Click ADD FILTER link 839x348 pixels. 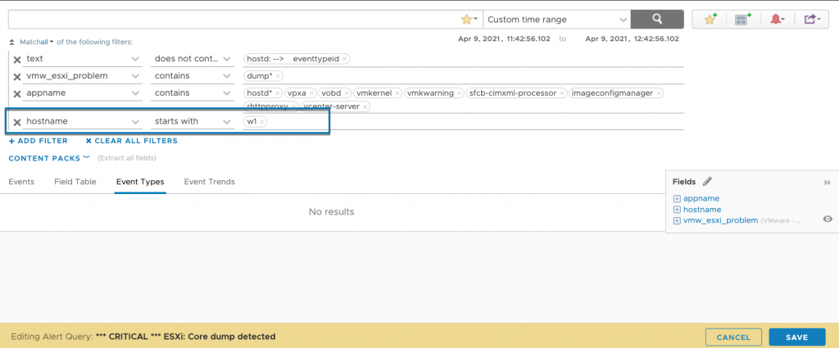(38, 141)
